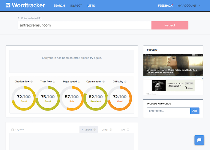Image resolution: width=210 pixels, height=150 pixels.
Task: Click the Citation flow 72/100 gauge
Action: click(24, 98)
